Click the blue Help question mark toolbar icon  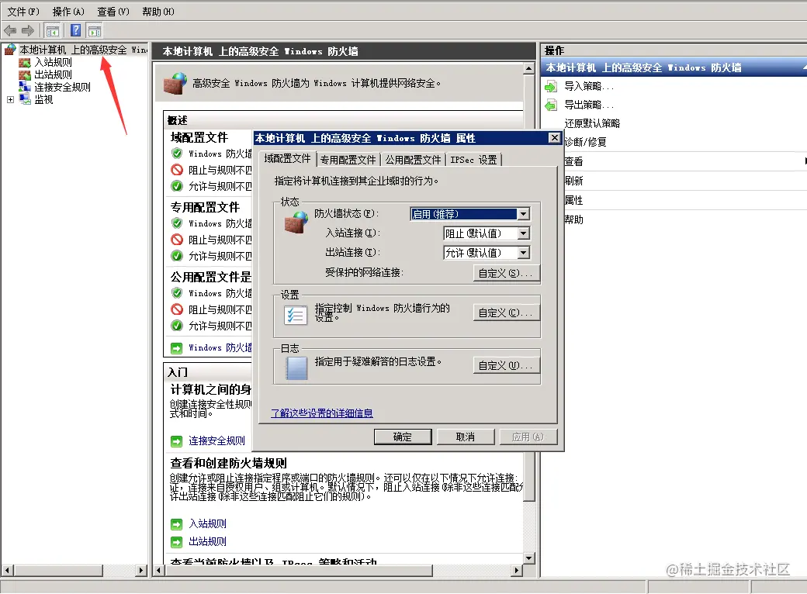(x=76, y=30)
